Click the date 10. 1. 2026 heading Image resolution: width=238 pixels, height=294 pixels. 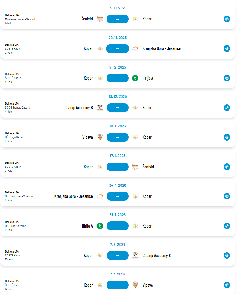pyautogui.click(x=117, y=126)
